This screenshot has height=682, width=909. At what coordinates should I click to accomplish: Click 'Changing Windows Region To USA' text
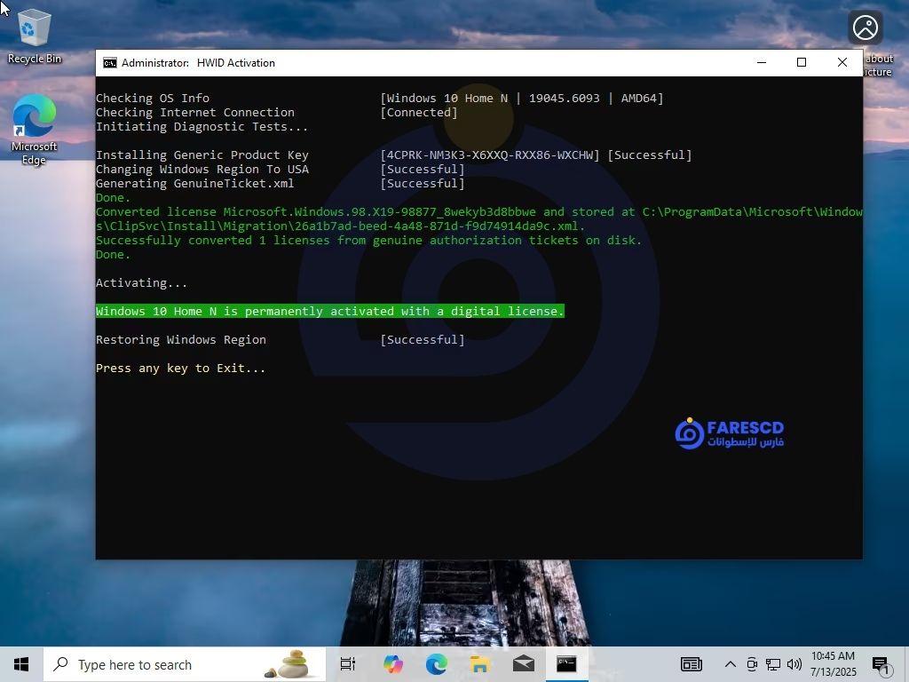(x=202, y=170)
